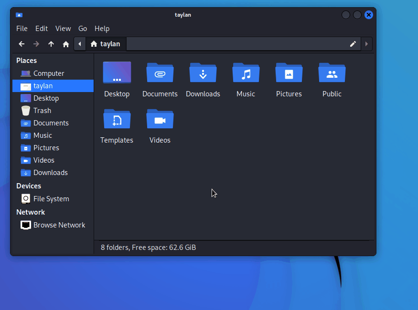Select the Pictures folder icon in main pane
This screenshot has width=418, height=310.
(x=289, y=72)
